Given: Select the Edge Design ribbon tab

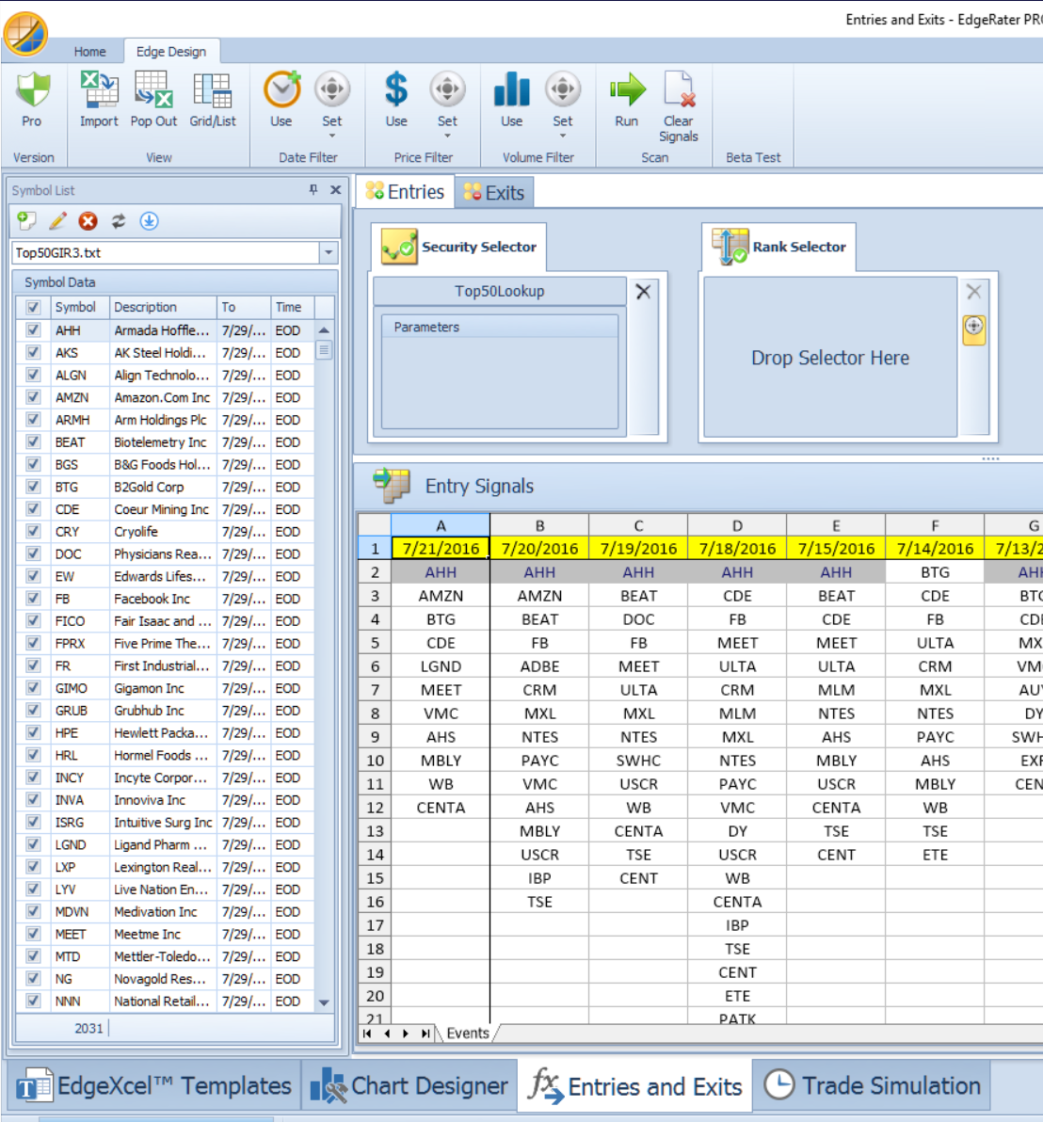Looking at the screenshot, I should coord(171,52).
